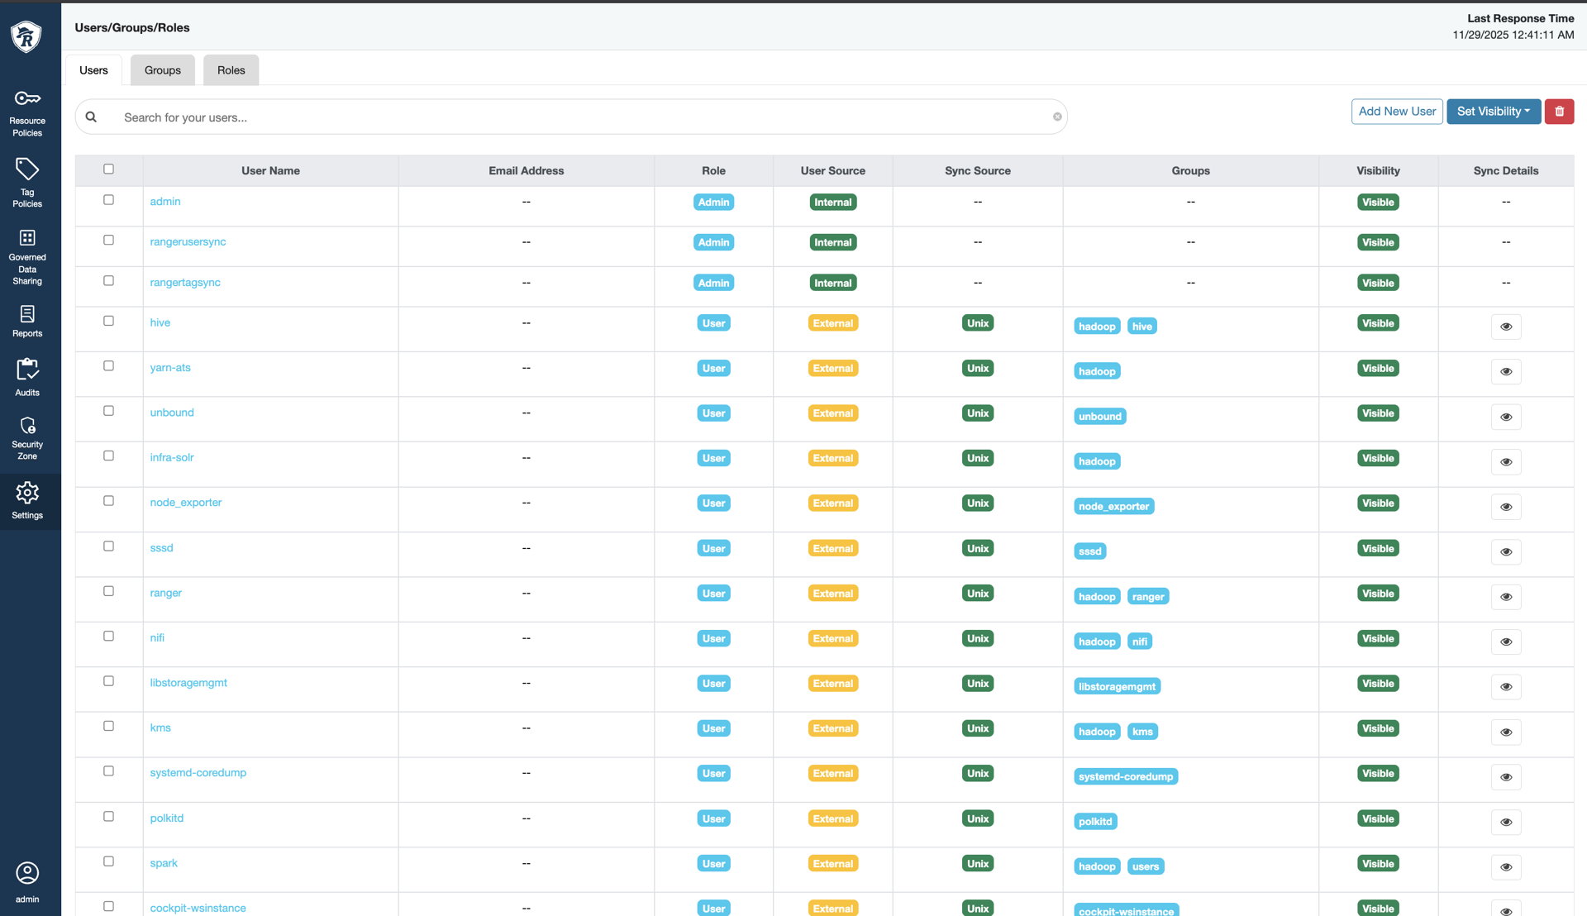Expand the Set Visibility dropdown
The height and width of the screenshot is (916, 1587).
click(x=1493, y=112)
